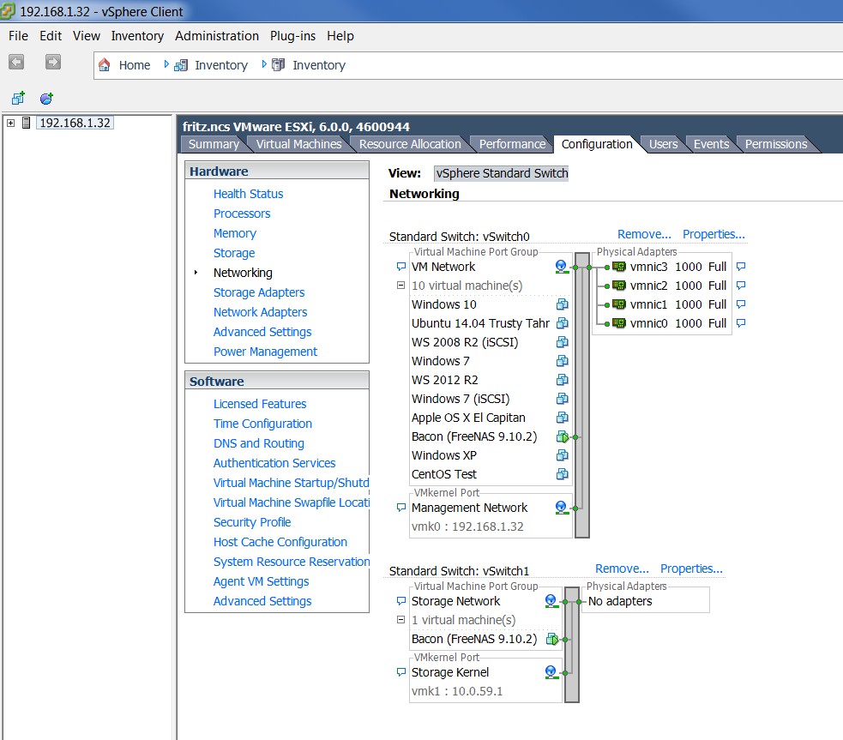Click the VM Network info bubble icon

[x=400, y=267]
